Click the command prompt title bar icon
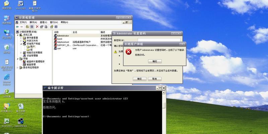The width and height of the screenshot is (268, 134). [x=45, y=88]
